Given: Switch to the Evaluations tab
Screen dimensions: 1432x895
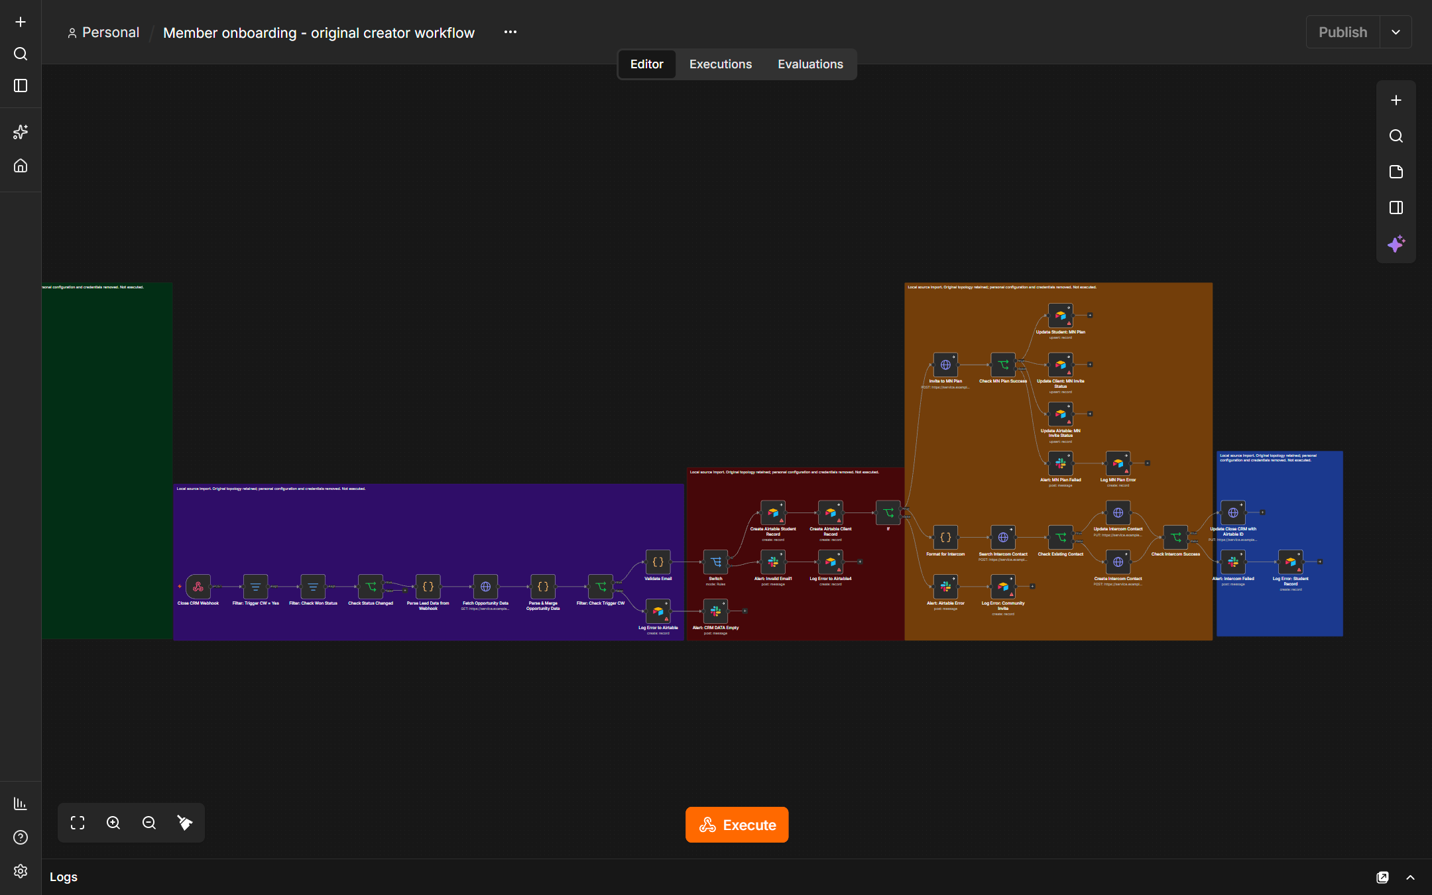Looking at the screenshot, I should 810,64.
